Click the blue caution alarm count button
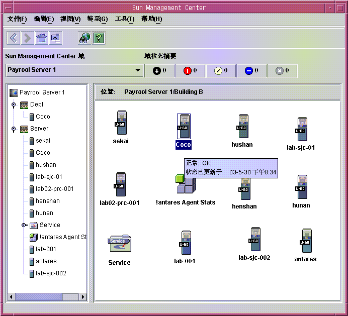 (x=251, y=71)
